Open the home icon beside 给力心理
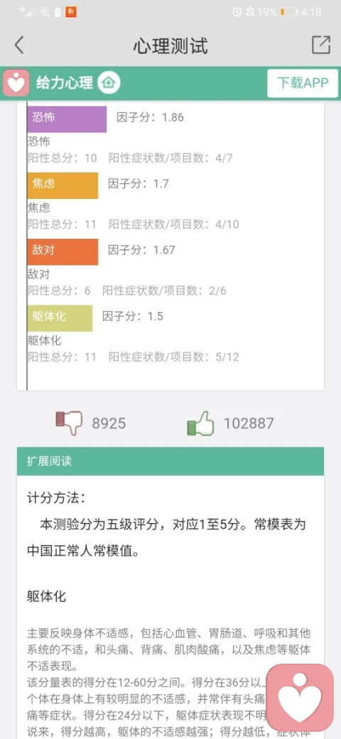The width and height of the screenshot is (341, 739). [109, 83]
